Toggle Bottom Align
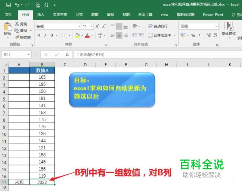This screenshot has height=191, width=242. pyautogui.click(x=125, y=26)
